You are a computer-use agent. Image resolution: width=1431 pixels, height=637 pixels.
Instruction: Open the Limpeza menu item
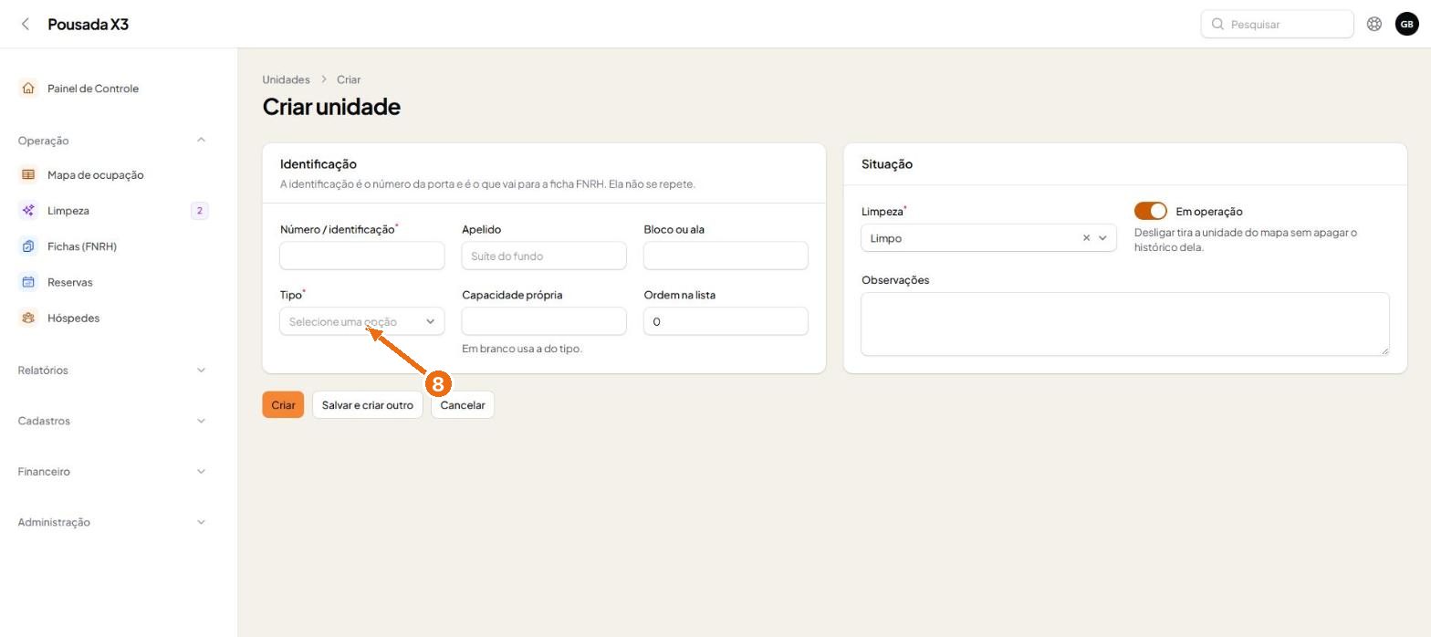[68, 211]
